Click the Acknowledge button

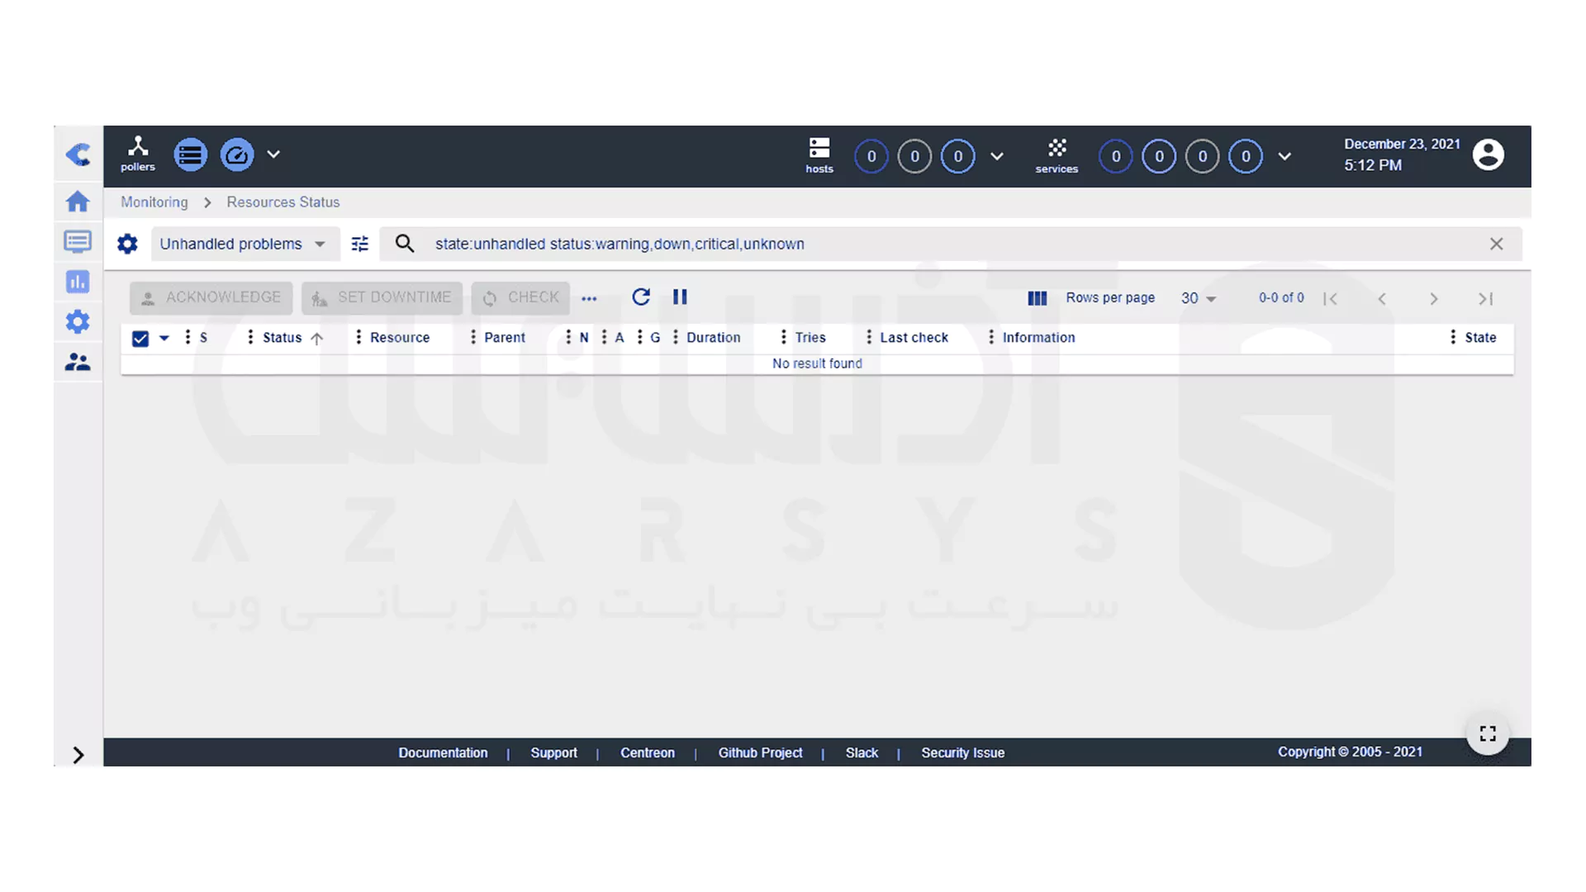click(x=211, y=297)
